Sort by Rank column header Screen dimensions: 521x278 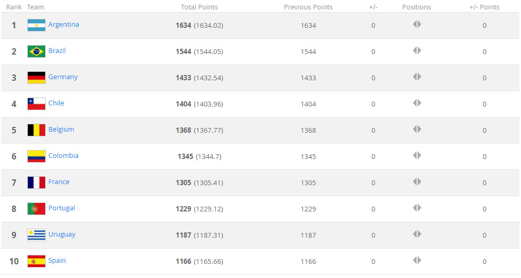click(x=14, y=7)
